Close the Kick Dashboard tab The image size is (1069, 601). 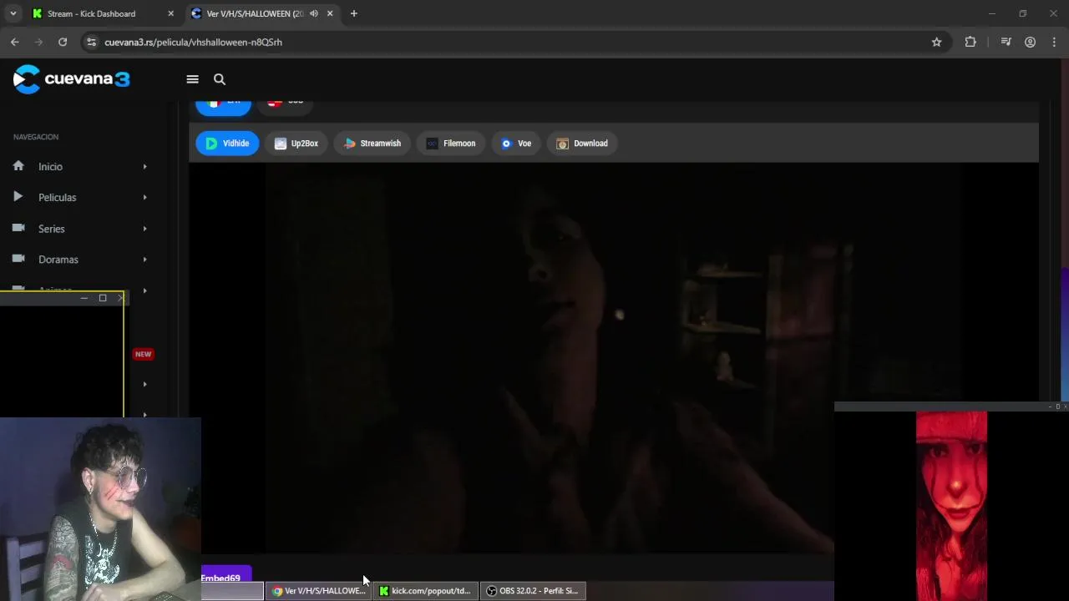(171, 13)
